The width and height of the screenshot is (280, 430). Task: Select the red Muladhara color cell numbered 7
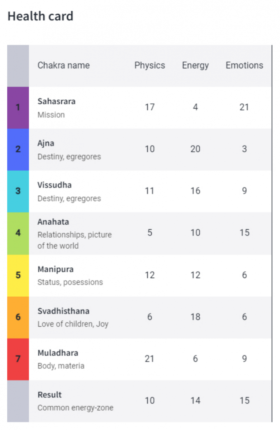coord(18,359)
